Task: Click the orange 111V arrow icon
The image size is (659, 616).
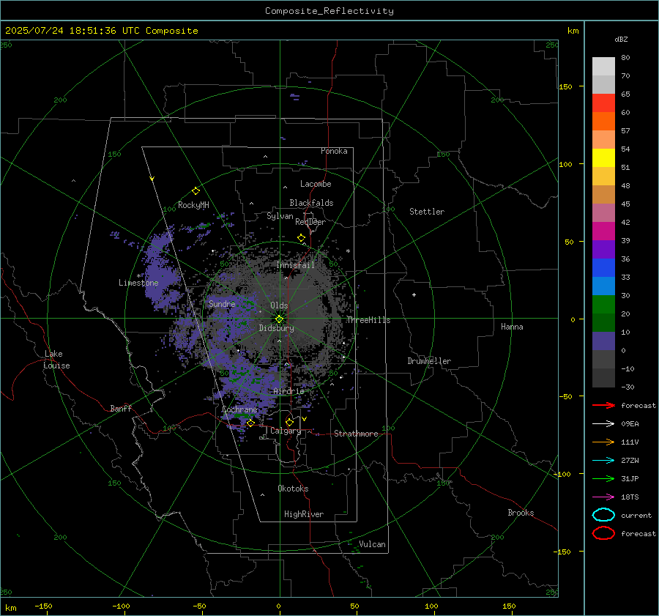Action: coord(603,442)
